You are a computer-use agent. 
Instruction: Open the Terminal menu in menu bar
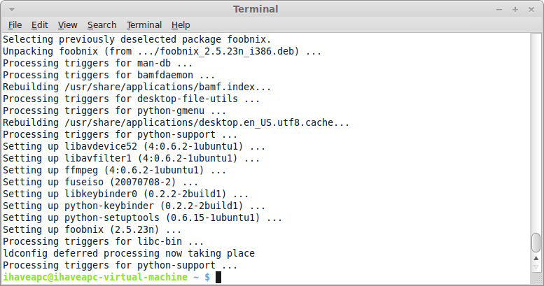click(144, 25)
